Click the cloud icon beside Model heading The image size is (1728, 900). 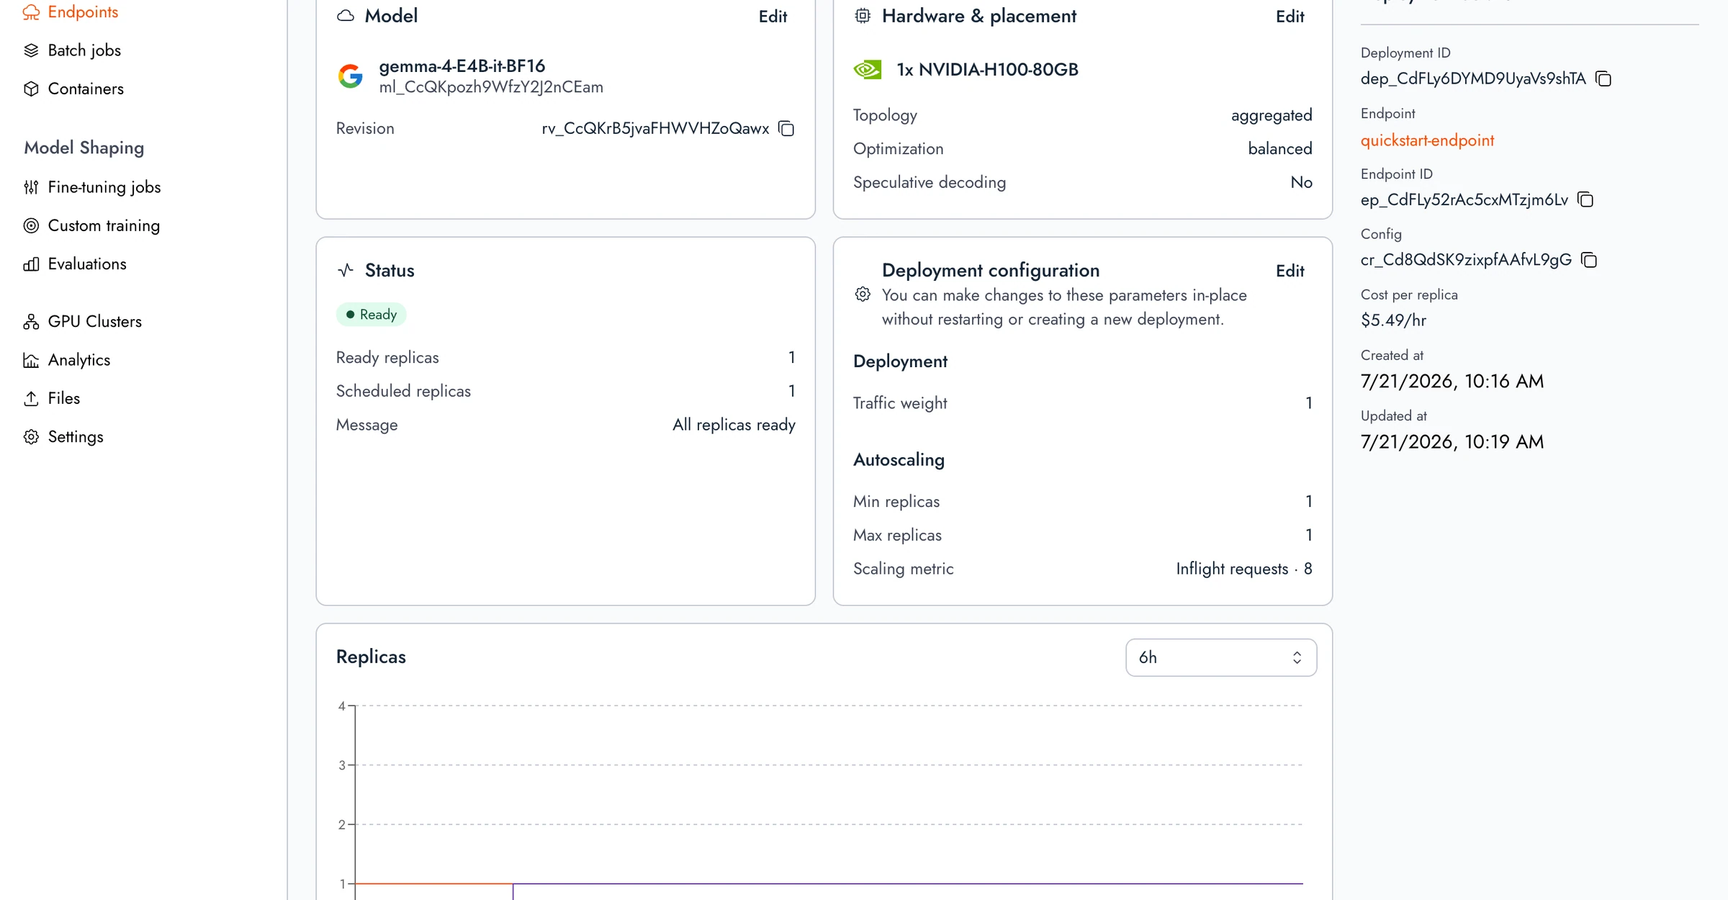coord(346,16)
